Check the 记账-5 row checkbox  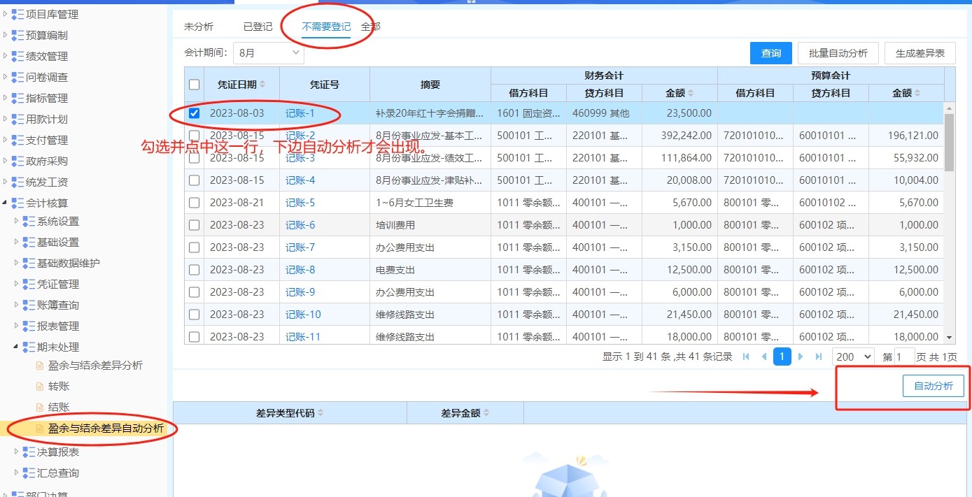click(195, 203)
